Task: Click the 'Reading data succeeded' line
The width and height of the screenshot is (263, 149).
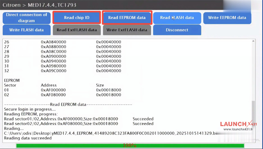Action: tap(28, 138)
